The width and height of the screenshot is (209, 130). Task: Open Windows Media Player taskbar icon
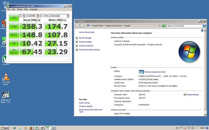pos(25,128)
